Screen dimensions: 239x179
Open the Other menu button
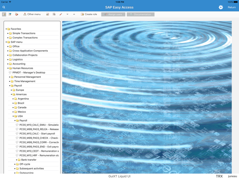click(32, 14)
